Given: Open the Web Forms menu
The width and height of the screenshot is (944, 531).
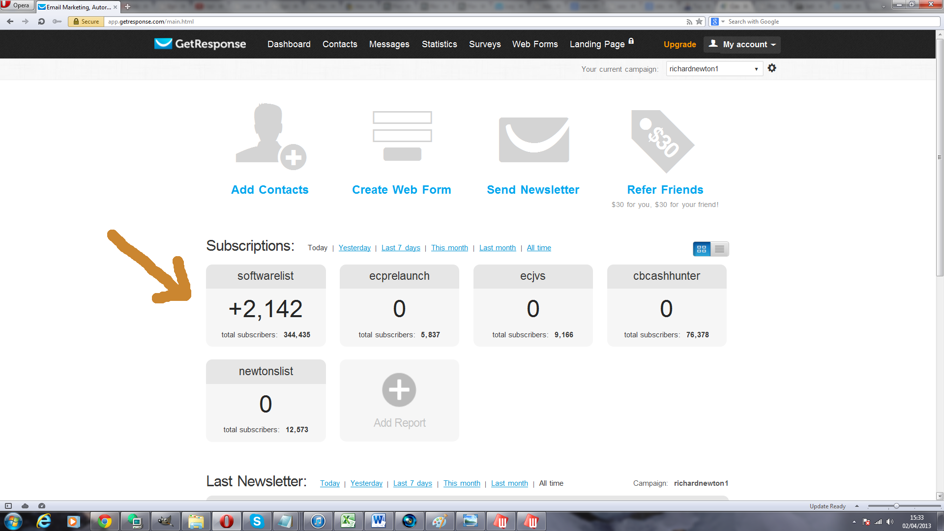Looking at the screenshot, I should point(535,44).
